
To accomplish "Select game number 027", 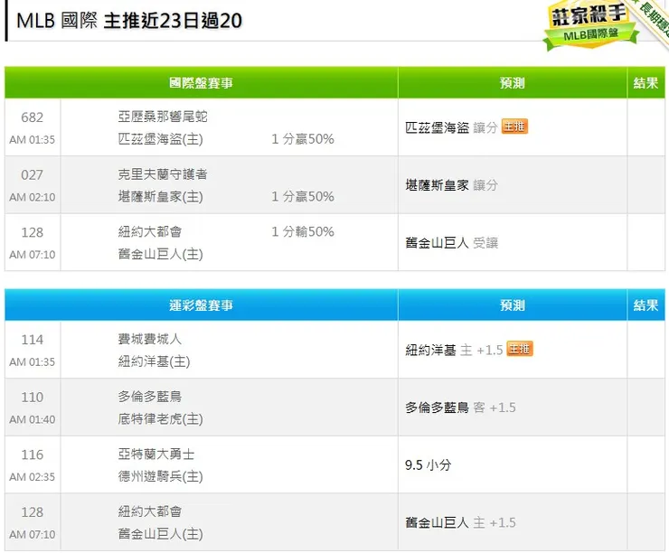I will tap(32, 174).
